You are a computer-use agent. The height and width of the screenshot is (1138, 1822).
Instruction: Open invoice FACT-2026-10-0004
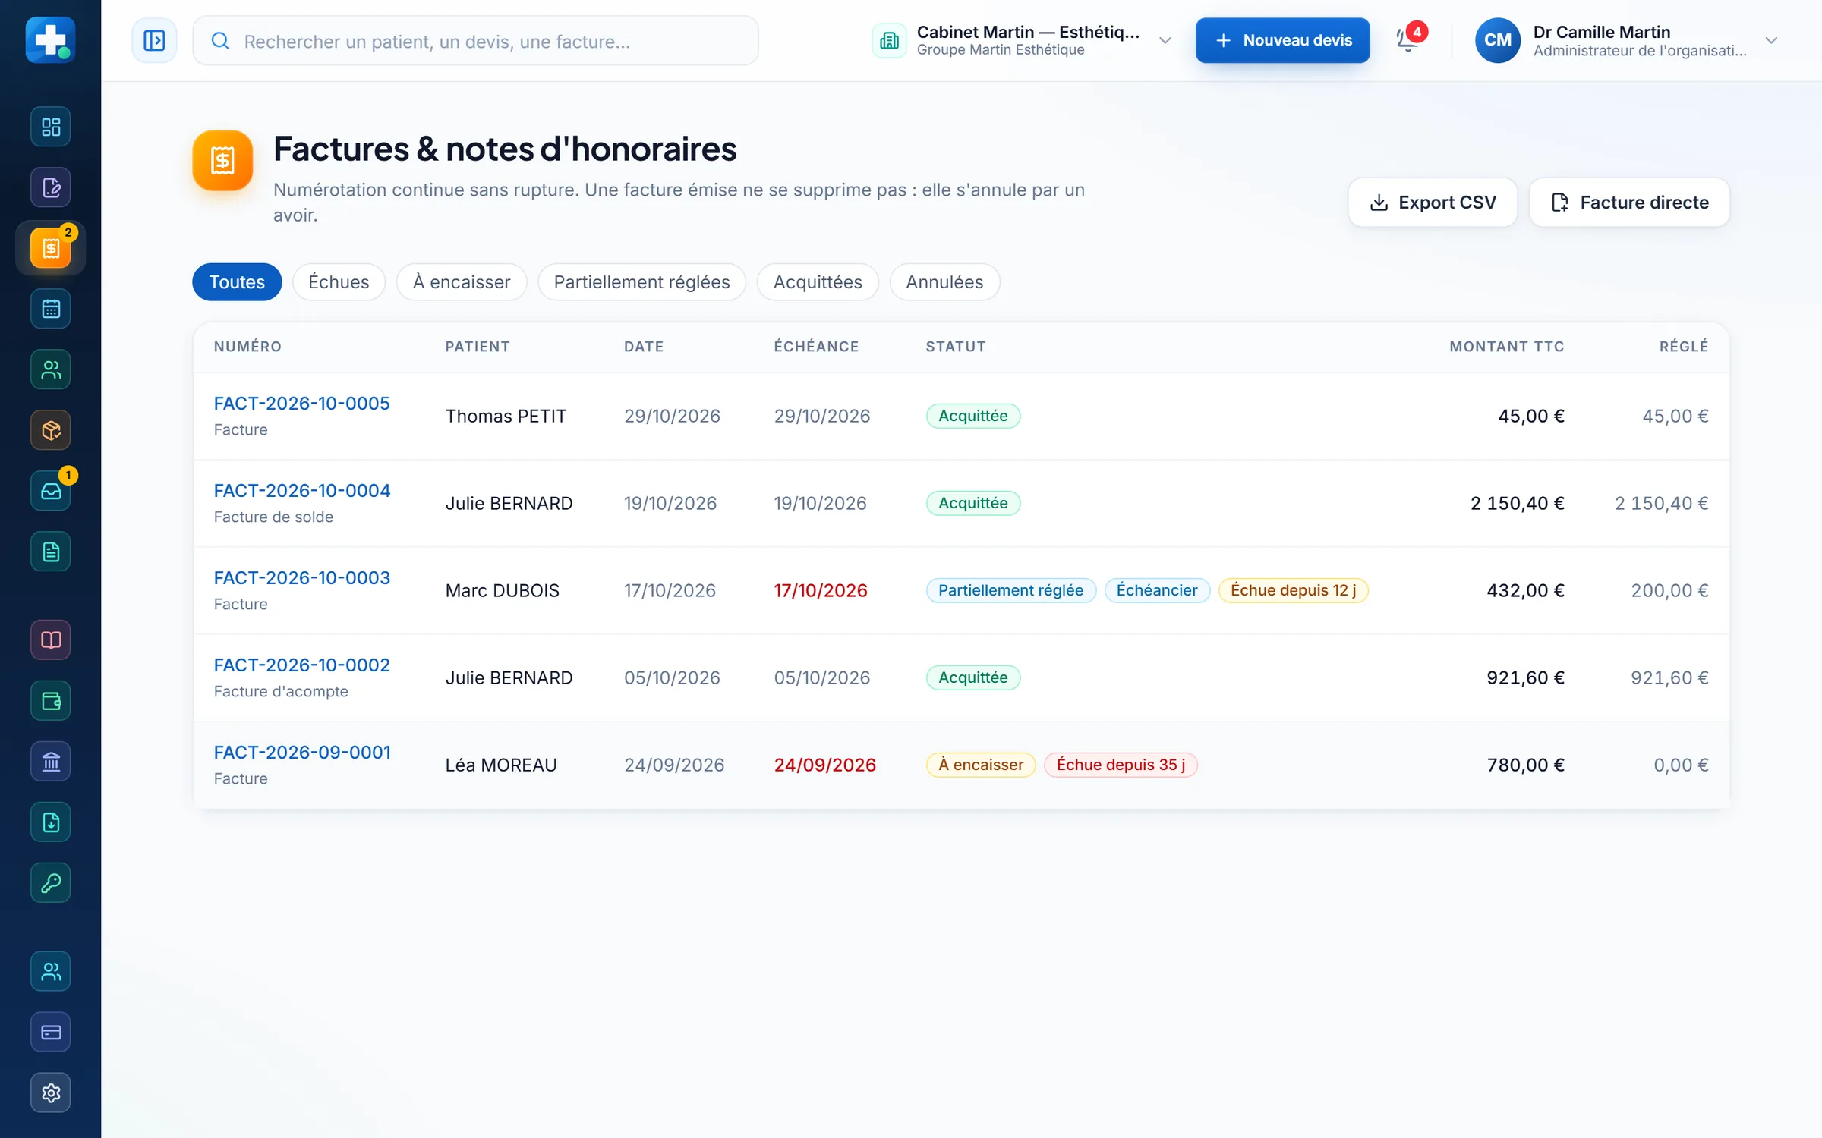click(302, 491)
